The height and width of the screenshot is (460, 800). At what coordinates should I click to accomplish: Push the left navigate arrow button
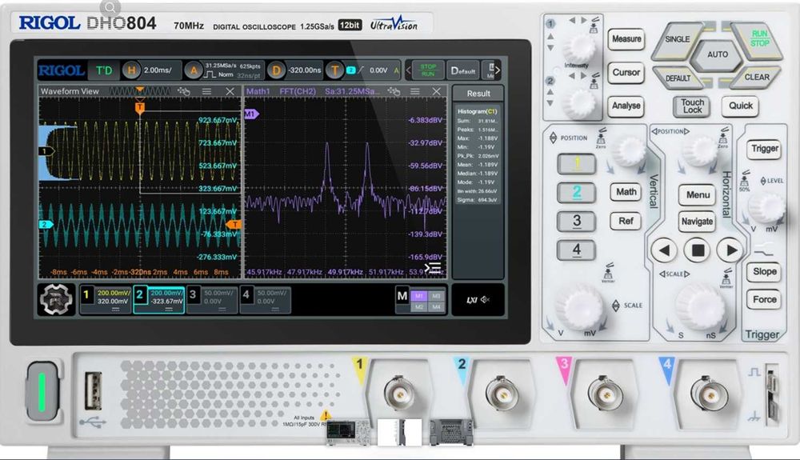664,250
